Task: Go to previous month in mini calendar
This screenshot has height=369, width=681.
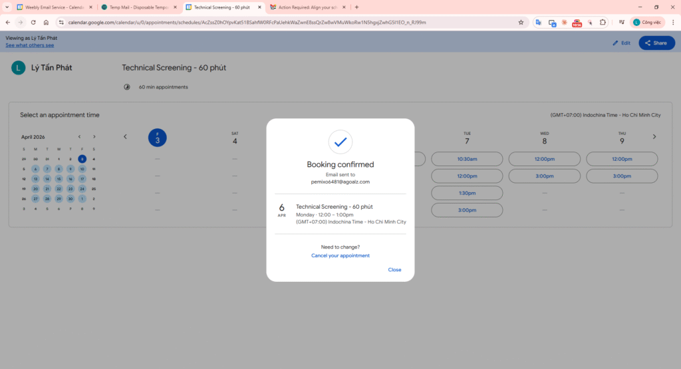Action: tap(79, 136)
